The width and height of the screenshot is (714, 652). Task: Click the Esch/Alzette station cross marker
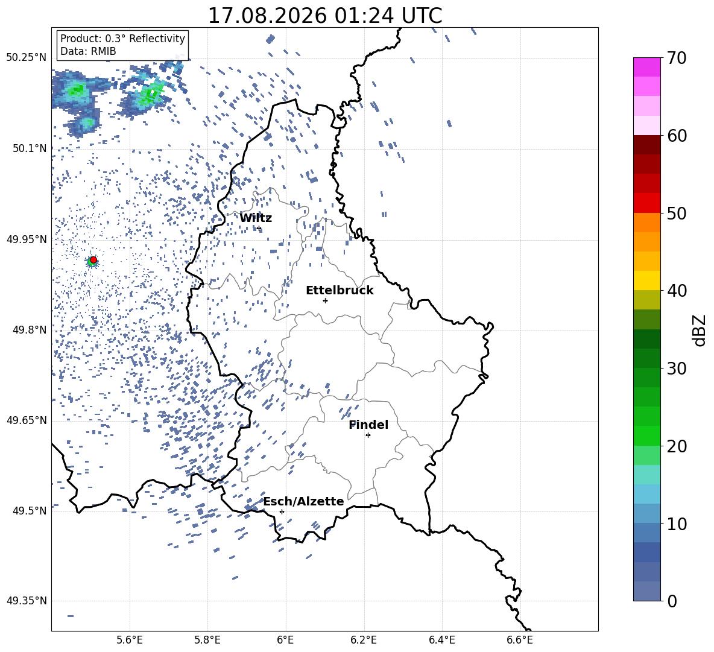coord(282,511)
